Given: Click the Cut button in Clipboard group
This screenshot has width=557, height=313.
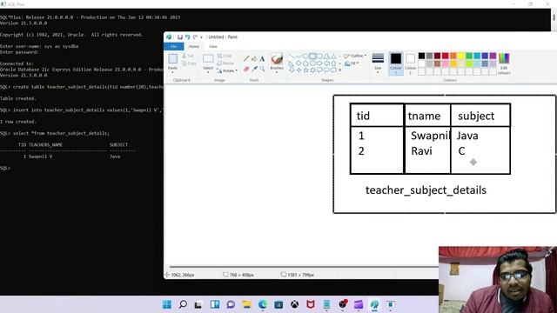Looking at the screenshot, I should 188,56.
